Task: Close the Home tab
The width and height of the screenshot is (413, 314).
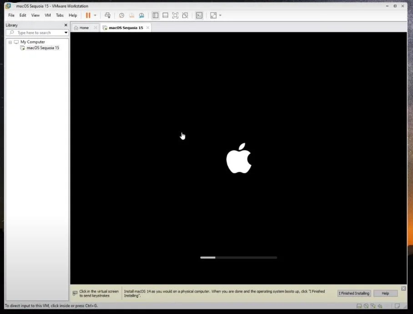Action: pyautogui.click(x=96, y=28)
